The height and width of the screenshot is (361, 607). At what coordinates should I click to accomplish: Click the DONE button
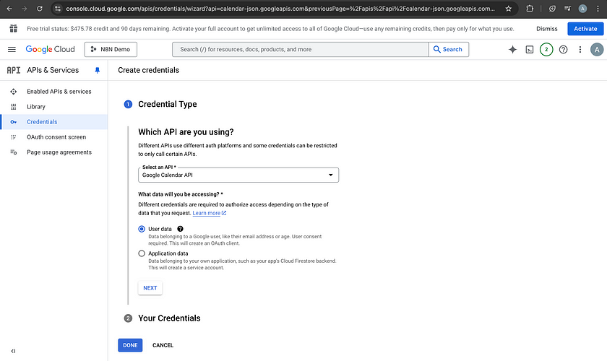pyautogui.click(x=130, y=345)
